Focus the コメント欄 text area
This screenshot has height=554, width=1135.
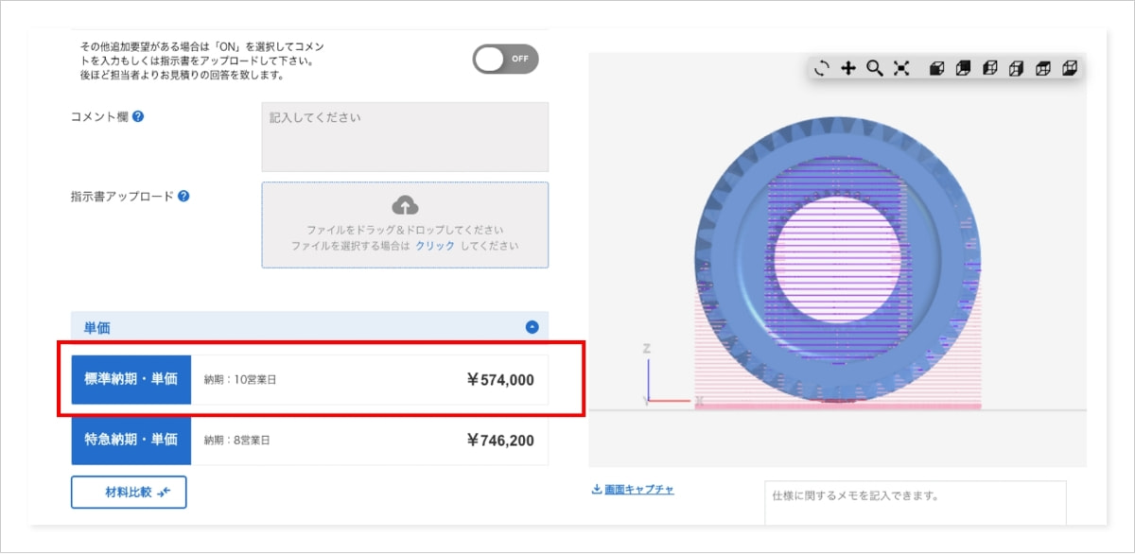click(x=405, y=137)
